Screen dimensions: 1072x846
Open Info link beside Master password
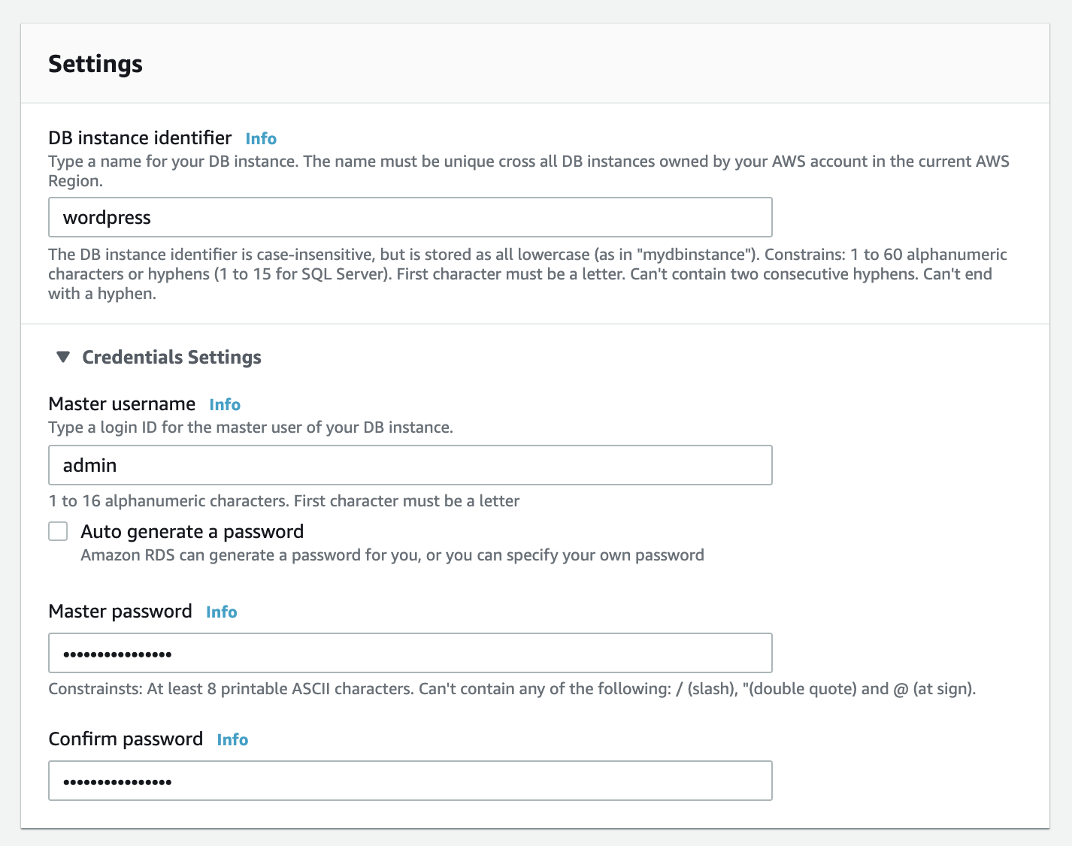[222, 612]
